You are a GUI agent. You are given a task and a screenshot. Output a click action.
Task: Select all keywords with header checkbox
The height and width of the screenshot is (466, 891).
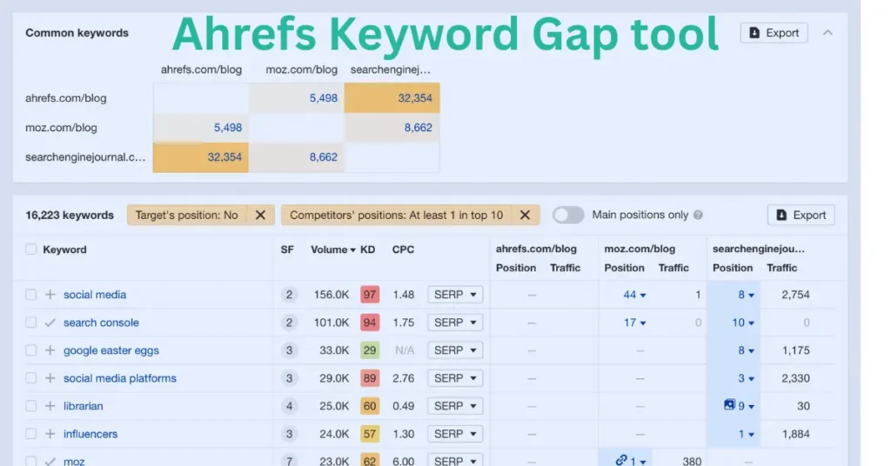[x=30, y=250]
